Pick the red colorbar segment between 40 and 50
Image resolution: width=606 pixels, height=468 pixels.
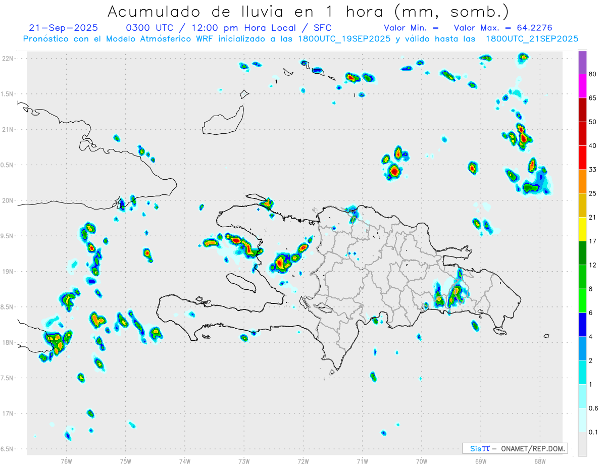tap(582, 133)
